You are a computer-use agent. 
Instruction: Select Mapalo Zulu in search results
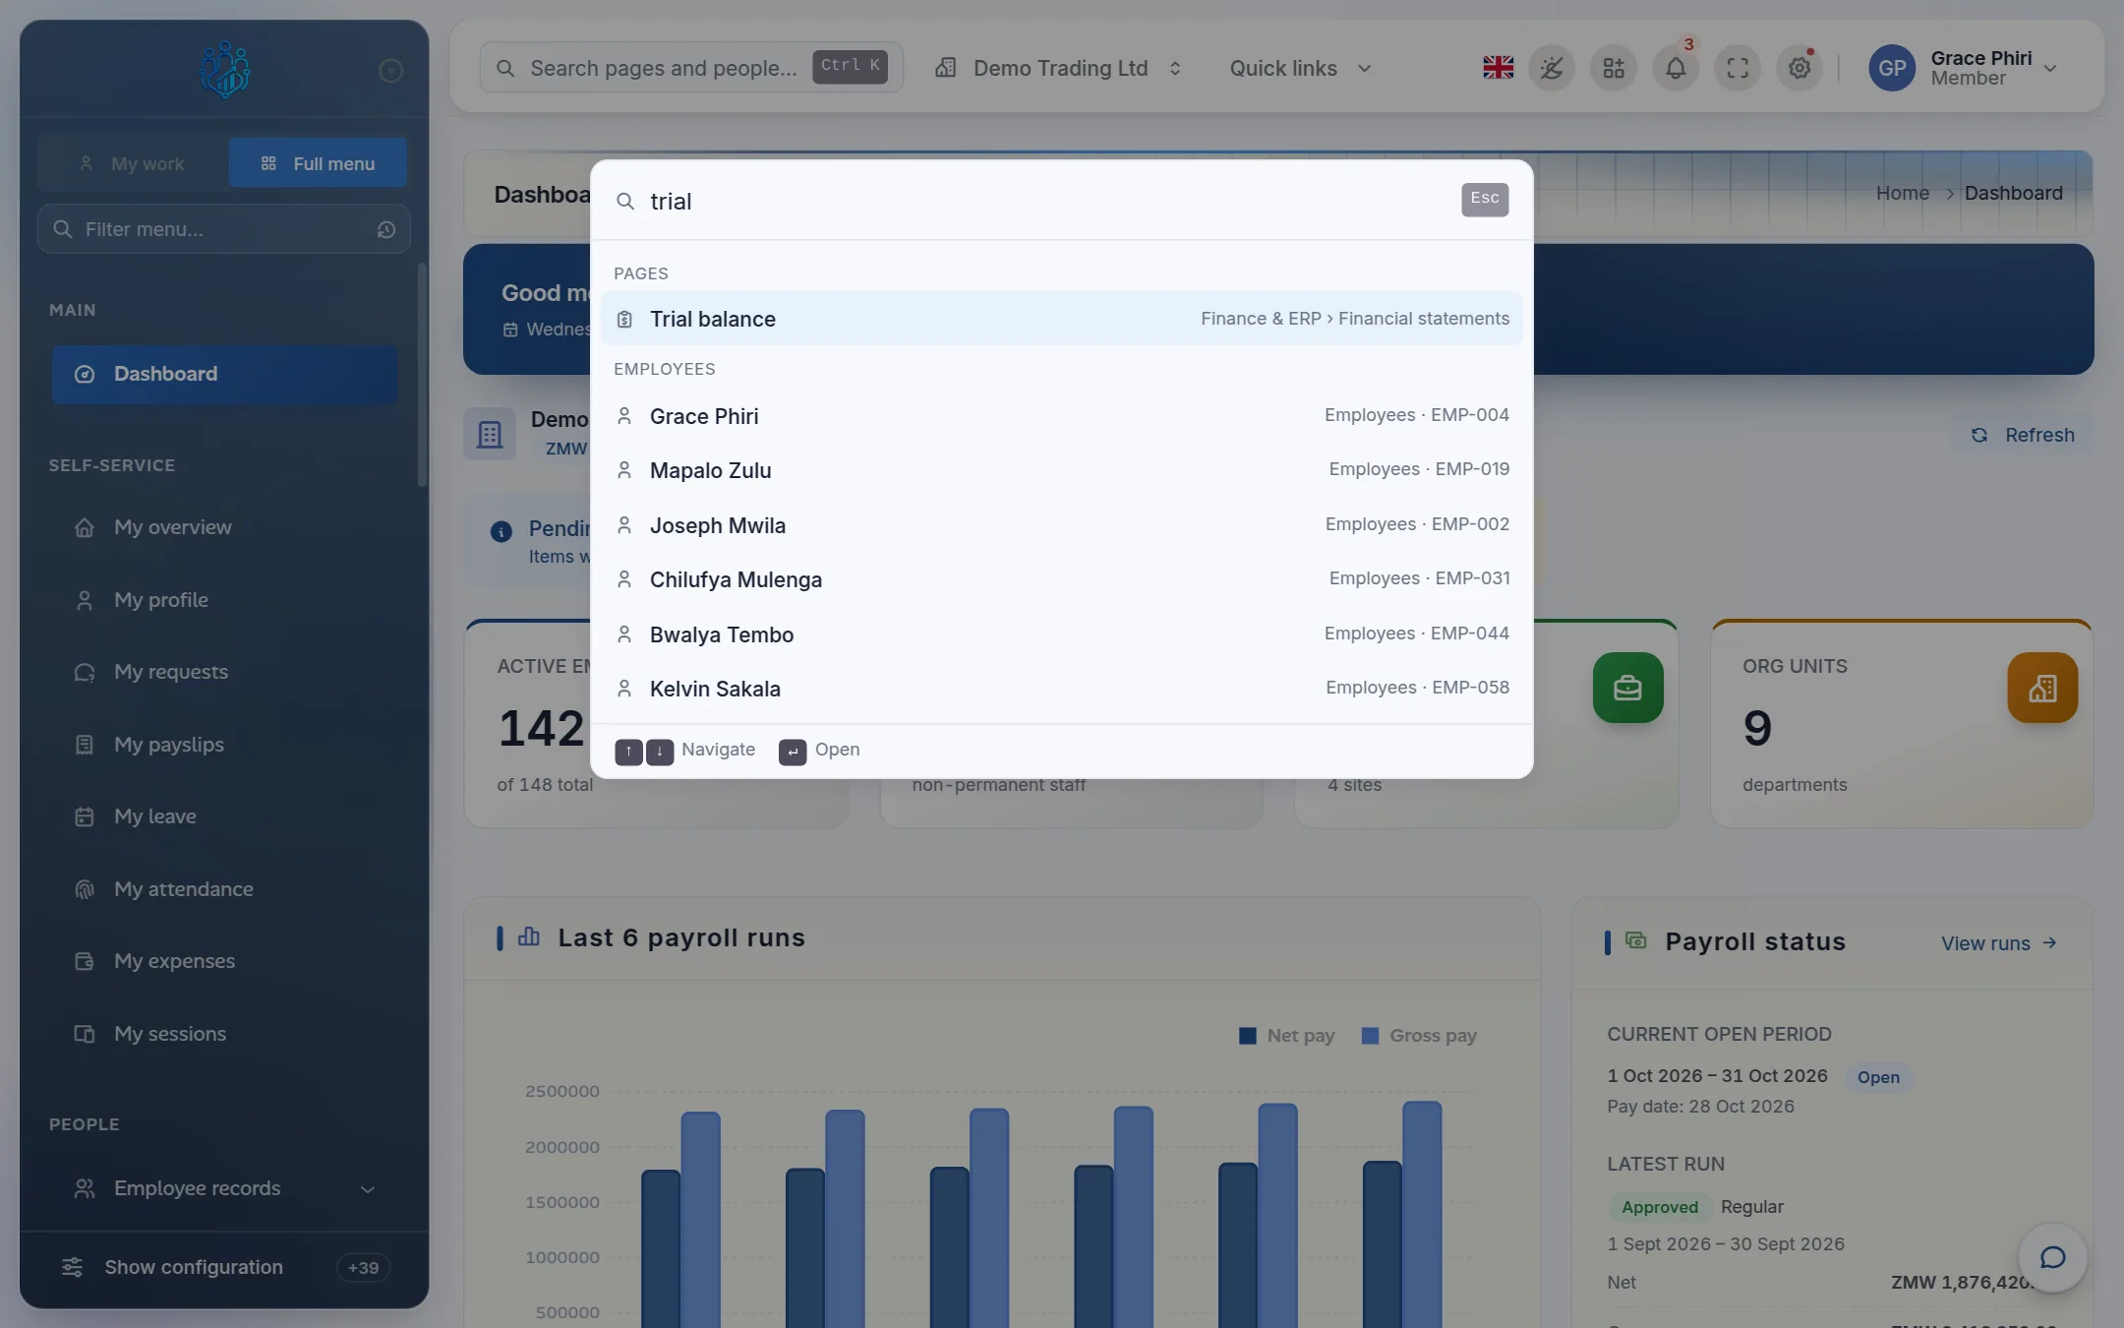pos(1061,470)
